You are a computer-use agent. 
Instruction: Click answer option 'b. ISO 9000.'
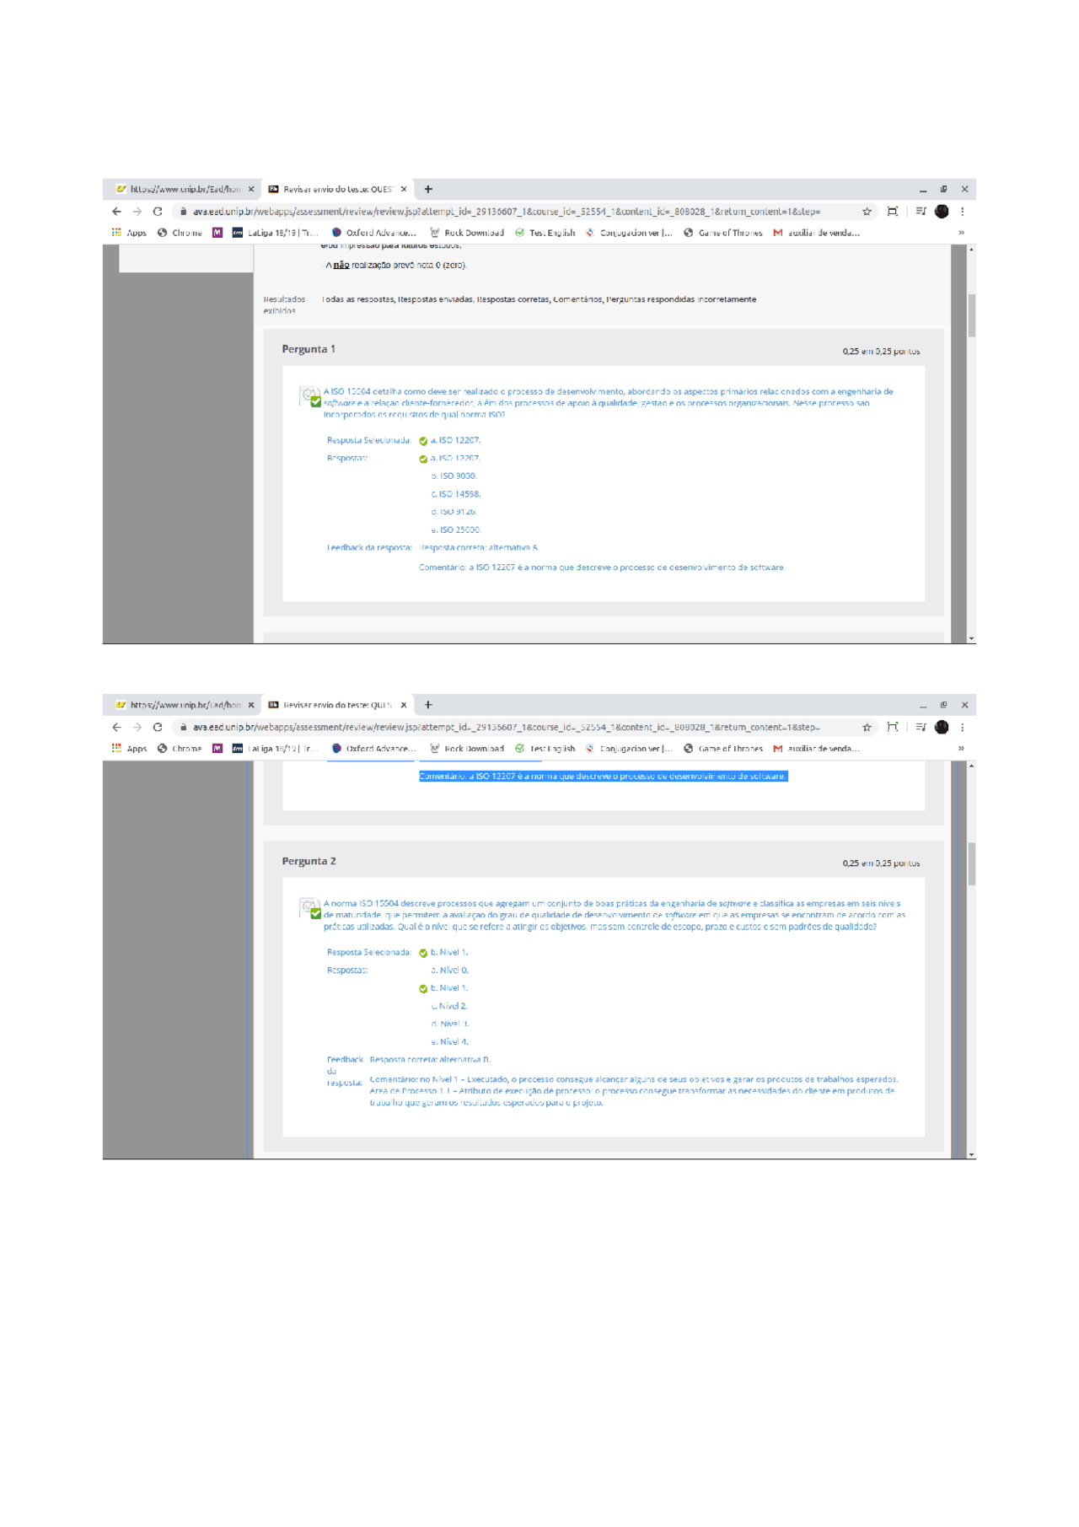coord(454,476)
